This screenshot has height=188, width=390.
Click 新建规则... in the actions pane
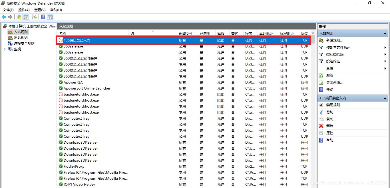334,40
